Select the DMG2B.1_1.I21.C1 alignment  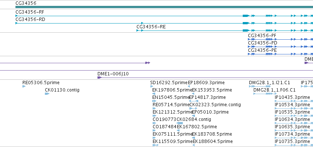point(260,86)
